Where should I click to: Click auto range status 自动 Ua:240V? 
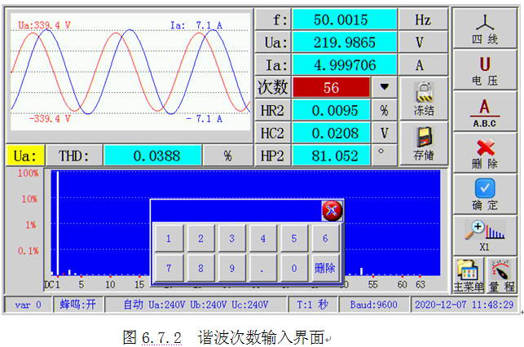(196, 305)
